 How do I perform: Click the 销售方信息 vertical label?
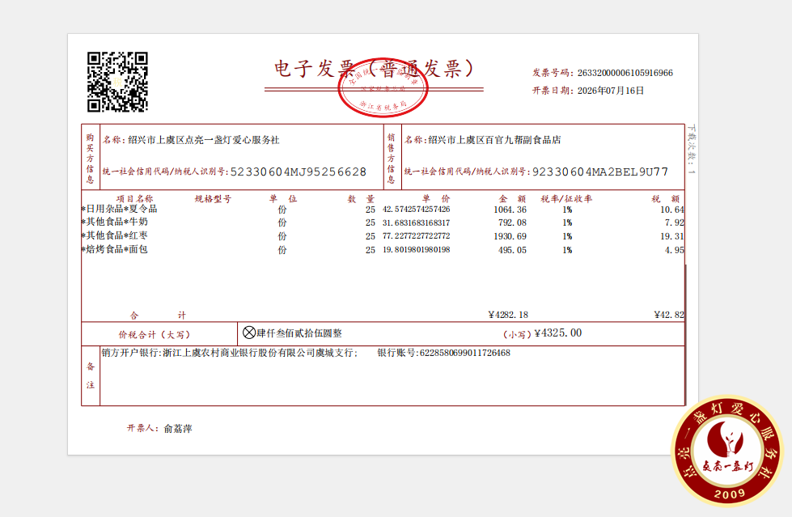click(x=391, y=159)
